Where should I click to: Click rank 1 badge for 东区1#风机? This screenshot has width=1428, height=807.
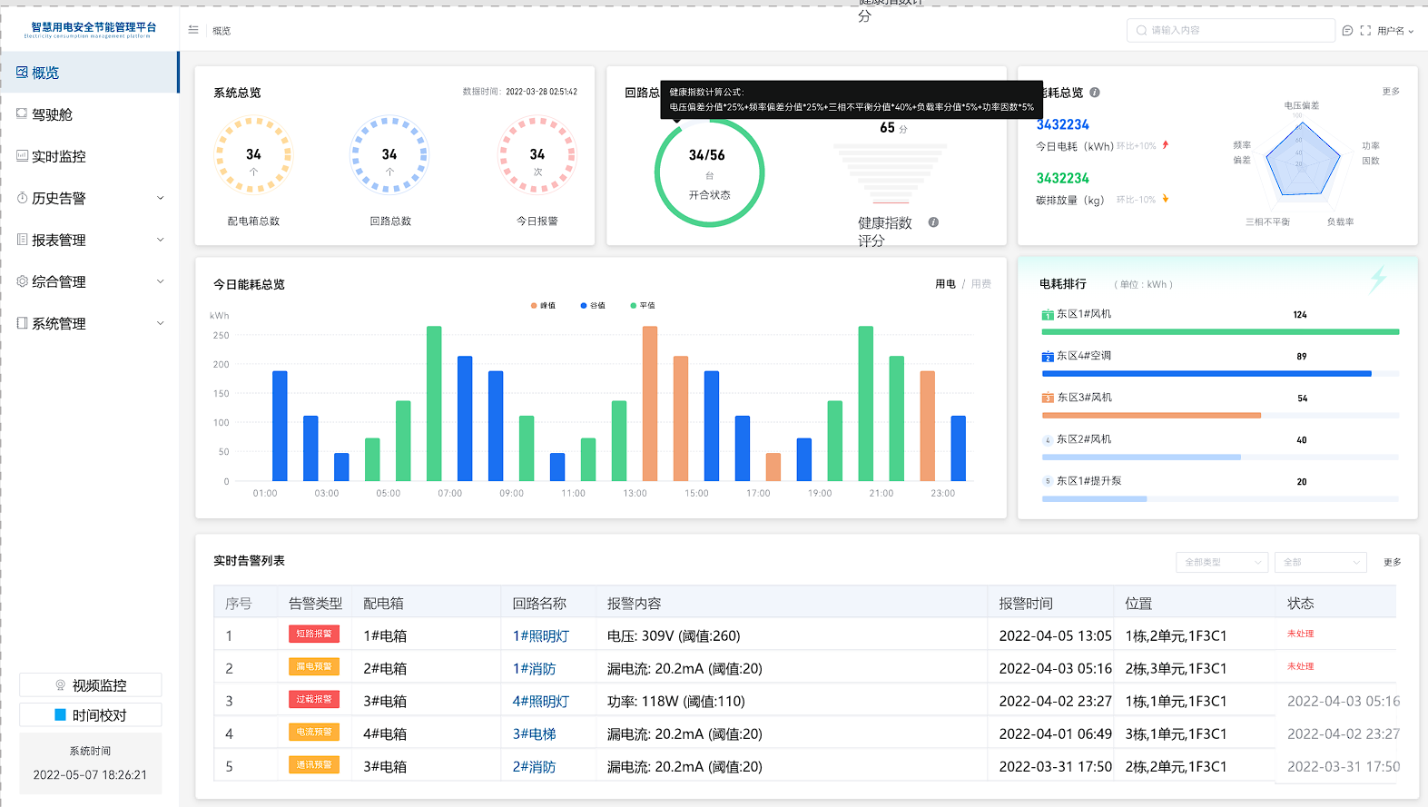click(x=1048, y=315)
